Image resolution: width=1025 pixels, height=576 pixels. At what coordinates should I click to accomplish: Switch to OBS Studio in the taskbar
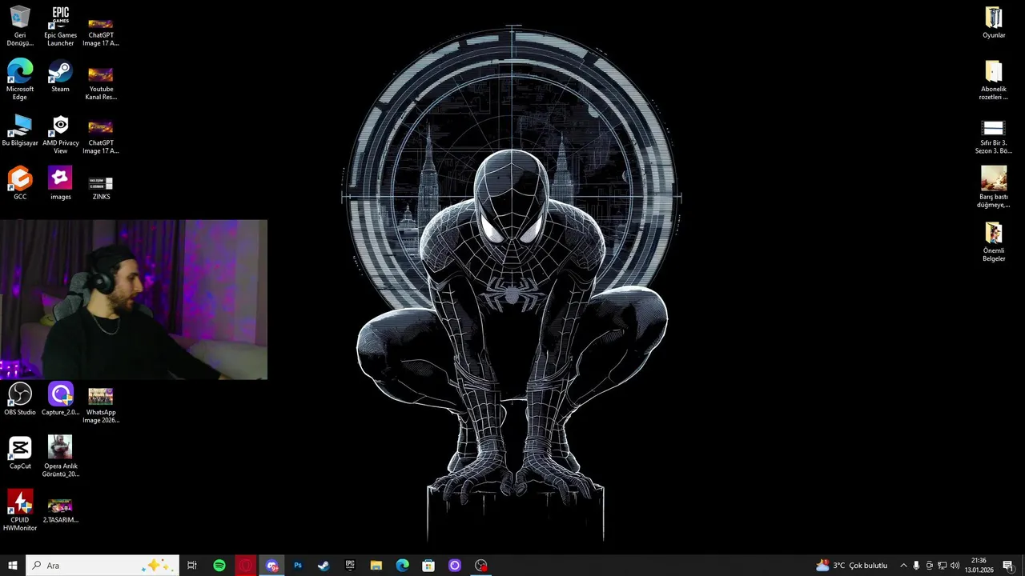coord(480,566)
